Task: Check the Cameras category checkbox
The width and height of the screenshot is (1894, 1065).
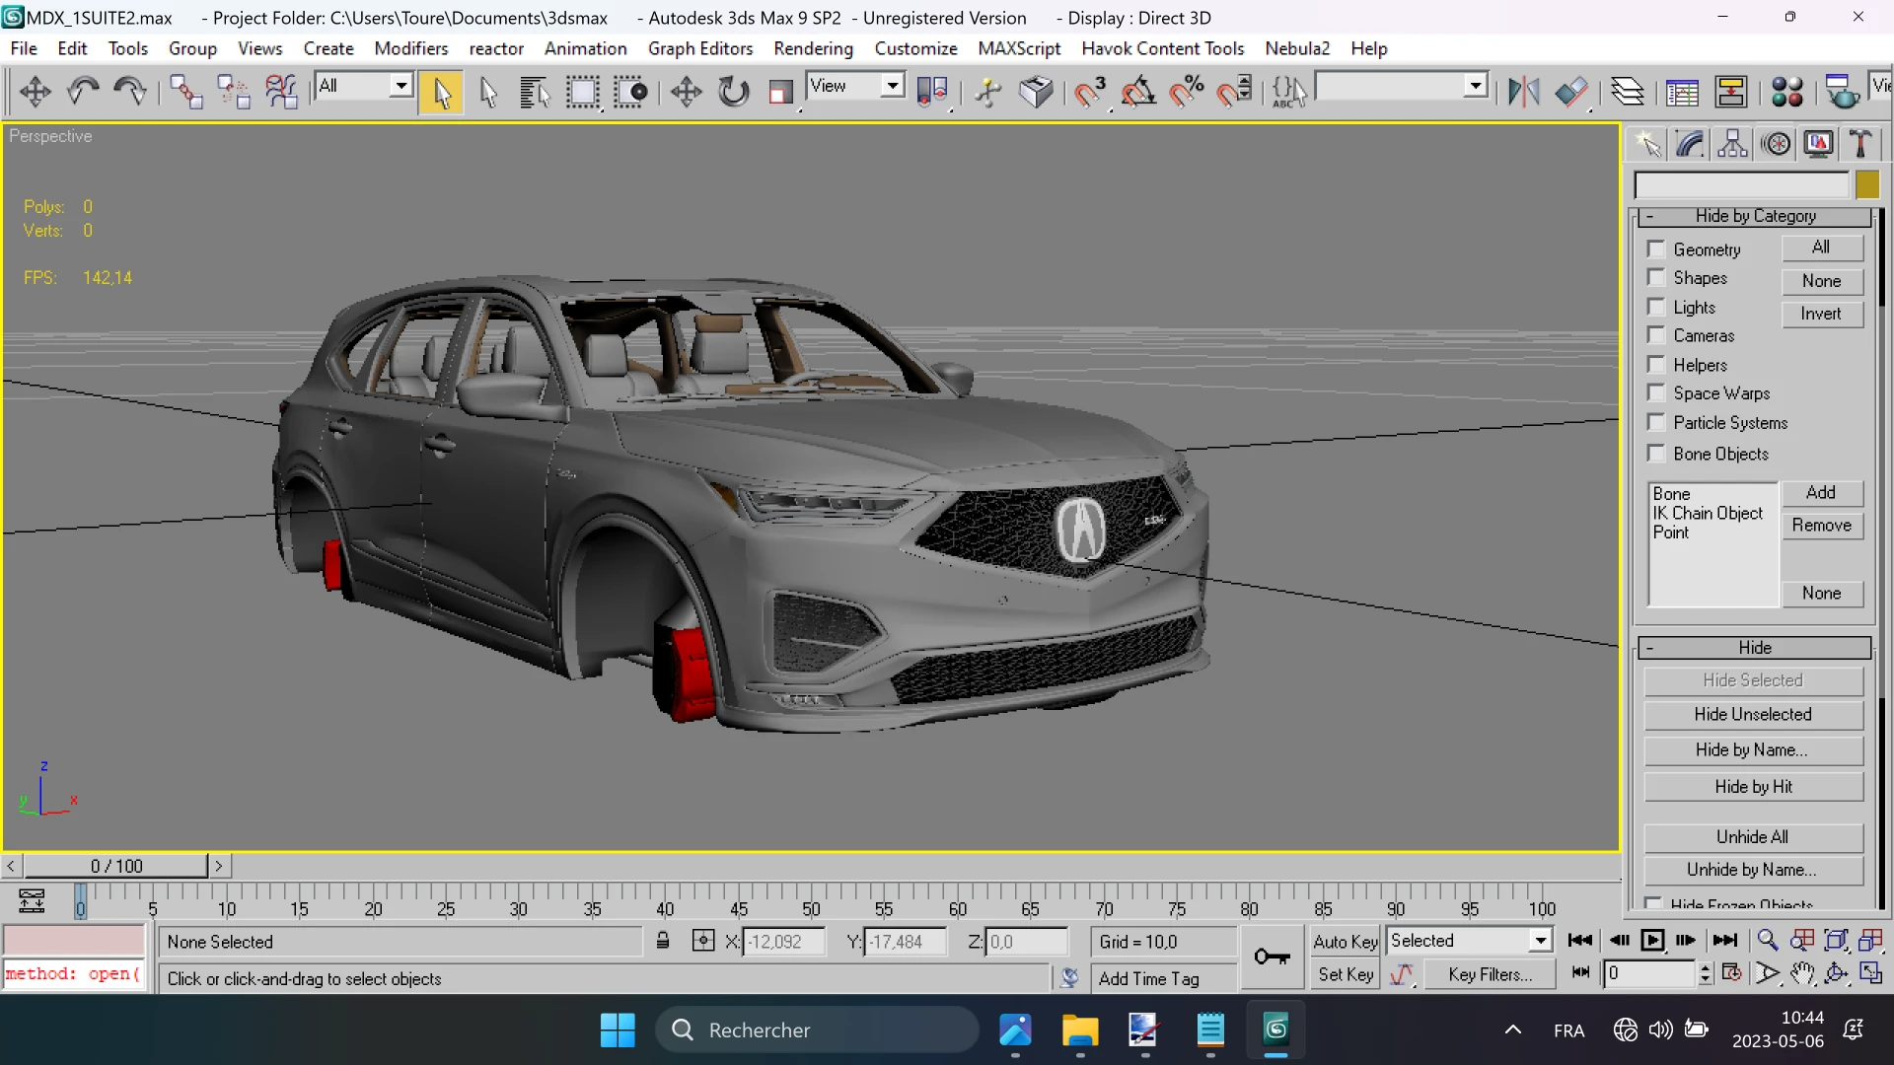Action: (x=1656, y=335)
